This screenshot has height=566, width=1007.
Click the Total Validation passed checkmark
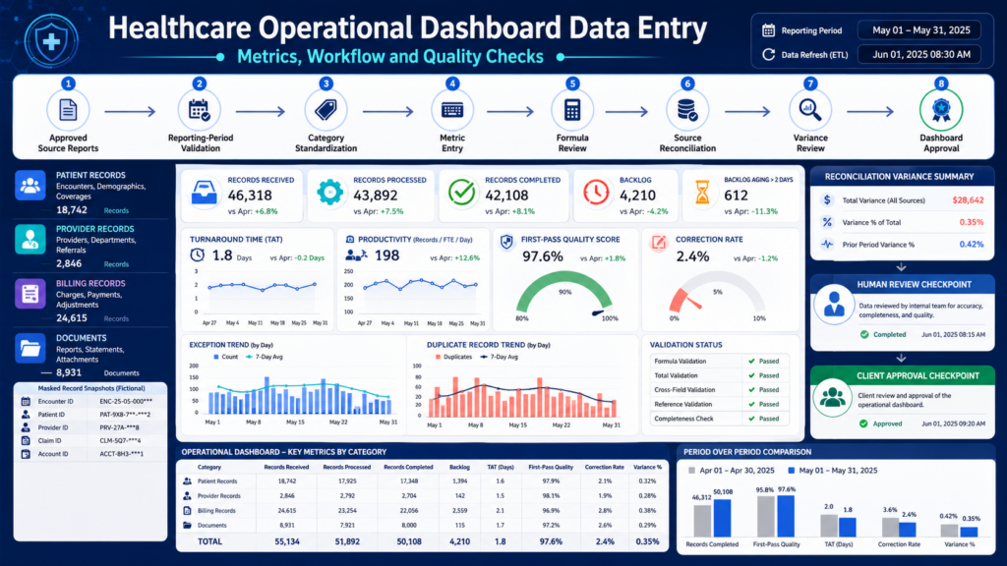(x=751, y=375)
